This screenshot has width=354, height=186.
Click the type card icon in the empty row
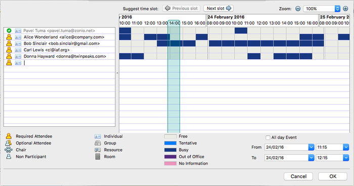[18, 63]
